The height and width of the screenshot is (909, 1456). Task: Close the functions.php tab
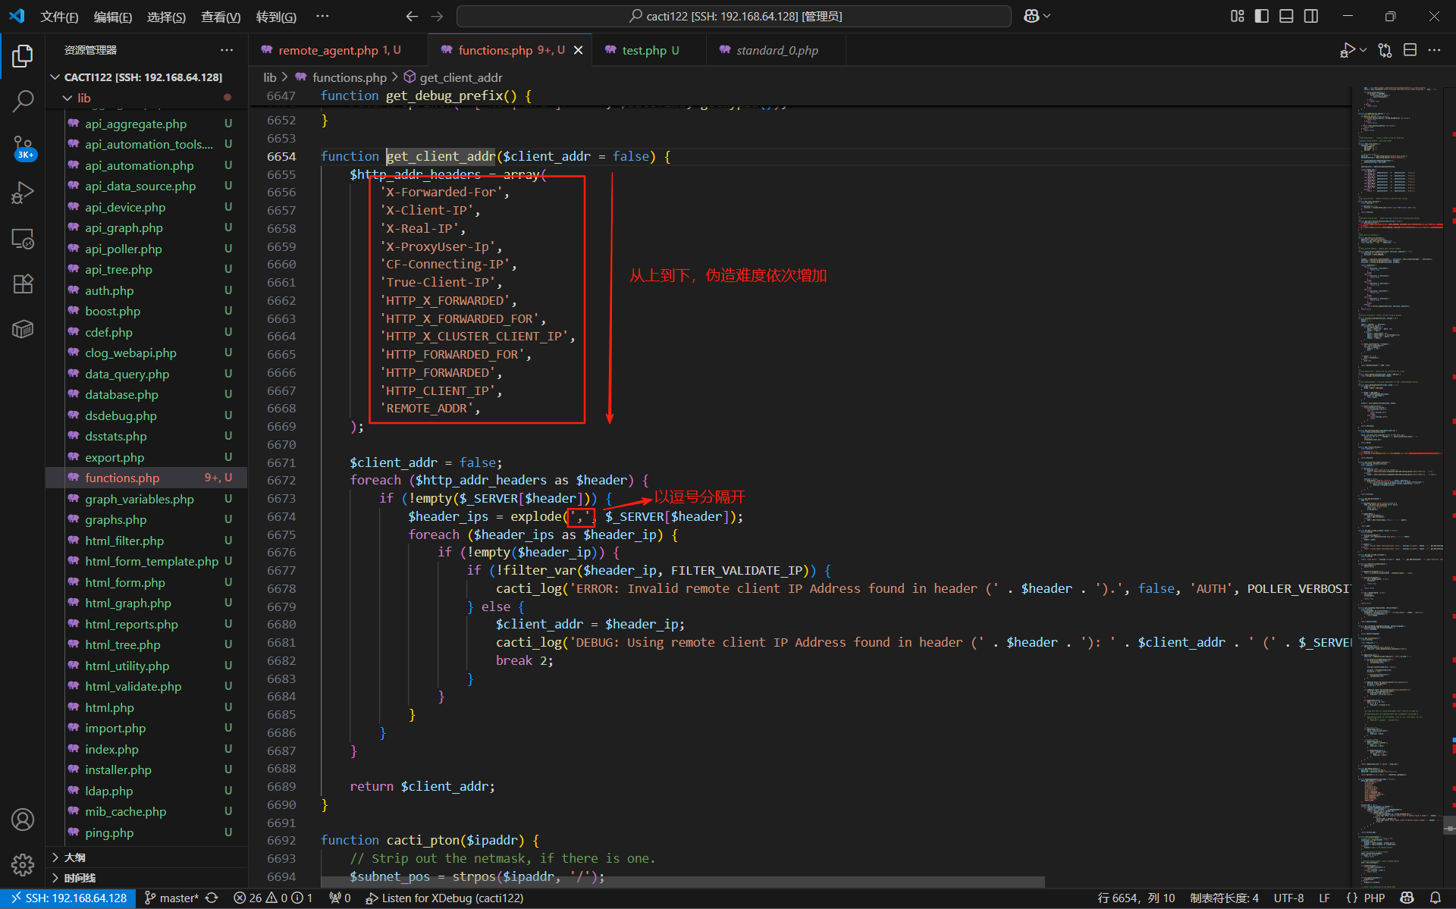578,50
